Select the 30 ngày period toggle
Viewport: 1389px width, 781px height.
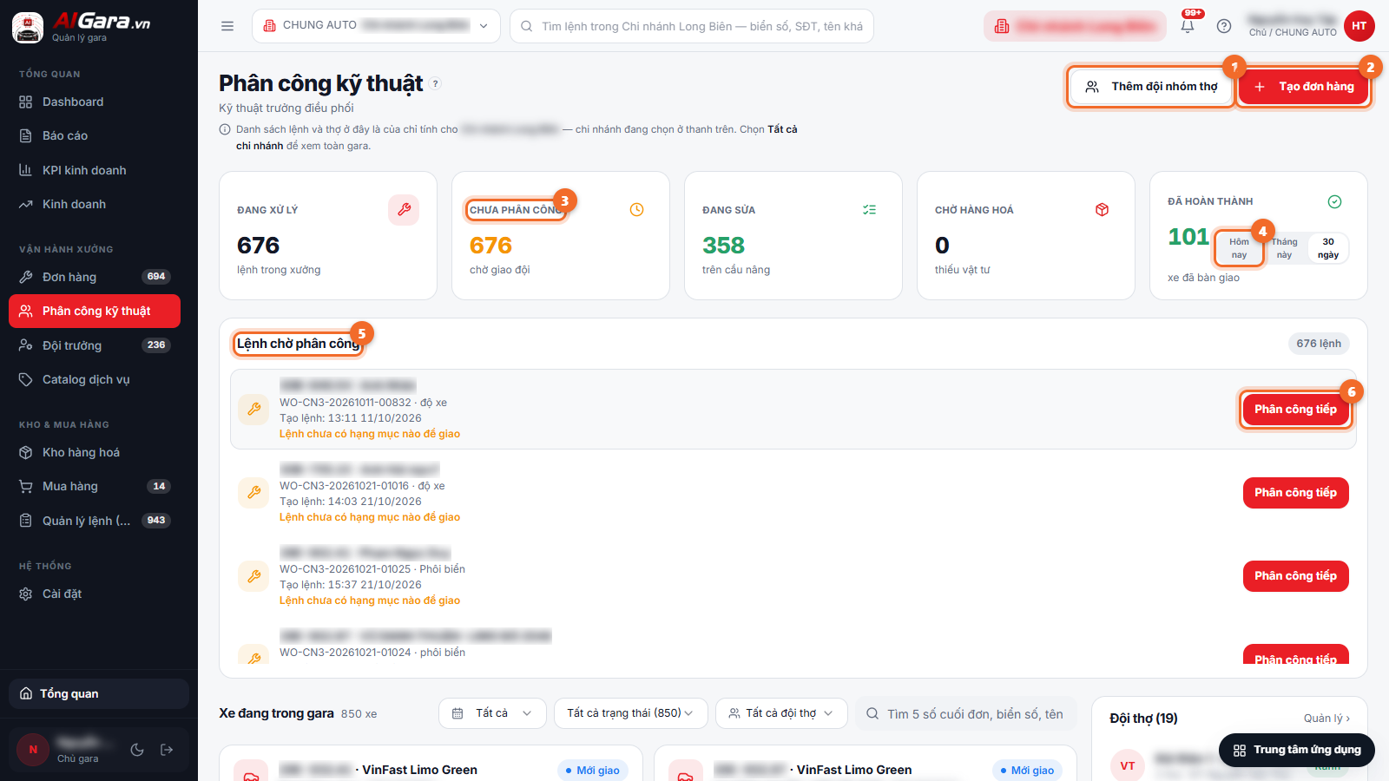click(1327, 248)
